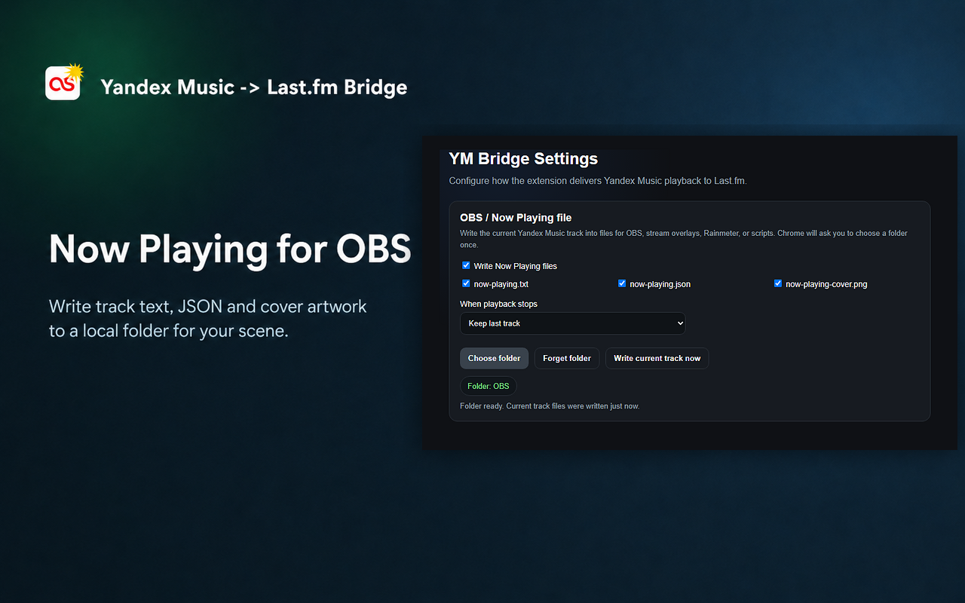Click the Folder: OBS badge

pos(489,386)
